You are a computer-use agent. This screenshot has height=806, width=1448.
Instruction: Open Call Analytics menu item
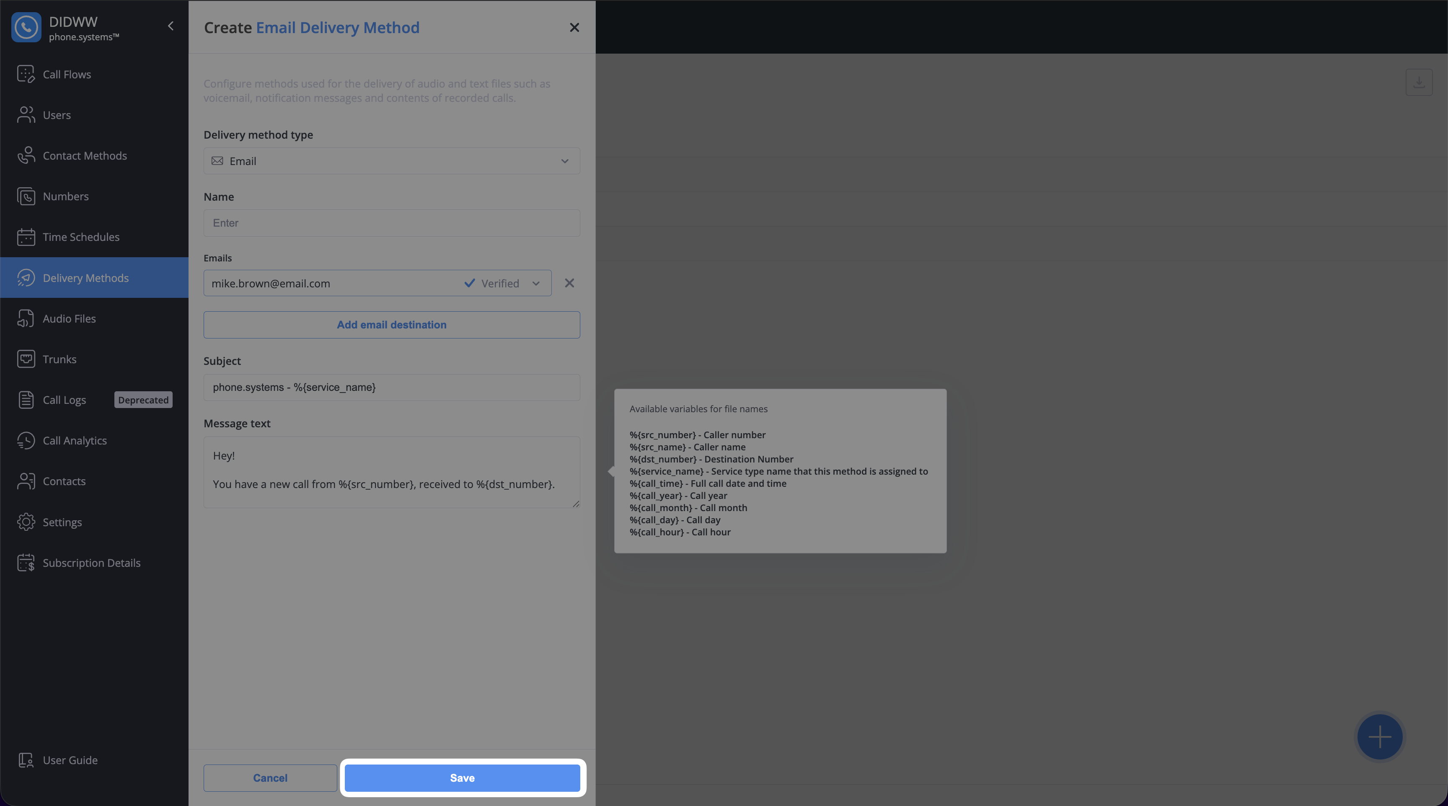tap(74, 441)
